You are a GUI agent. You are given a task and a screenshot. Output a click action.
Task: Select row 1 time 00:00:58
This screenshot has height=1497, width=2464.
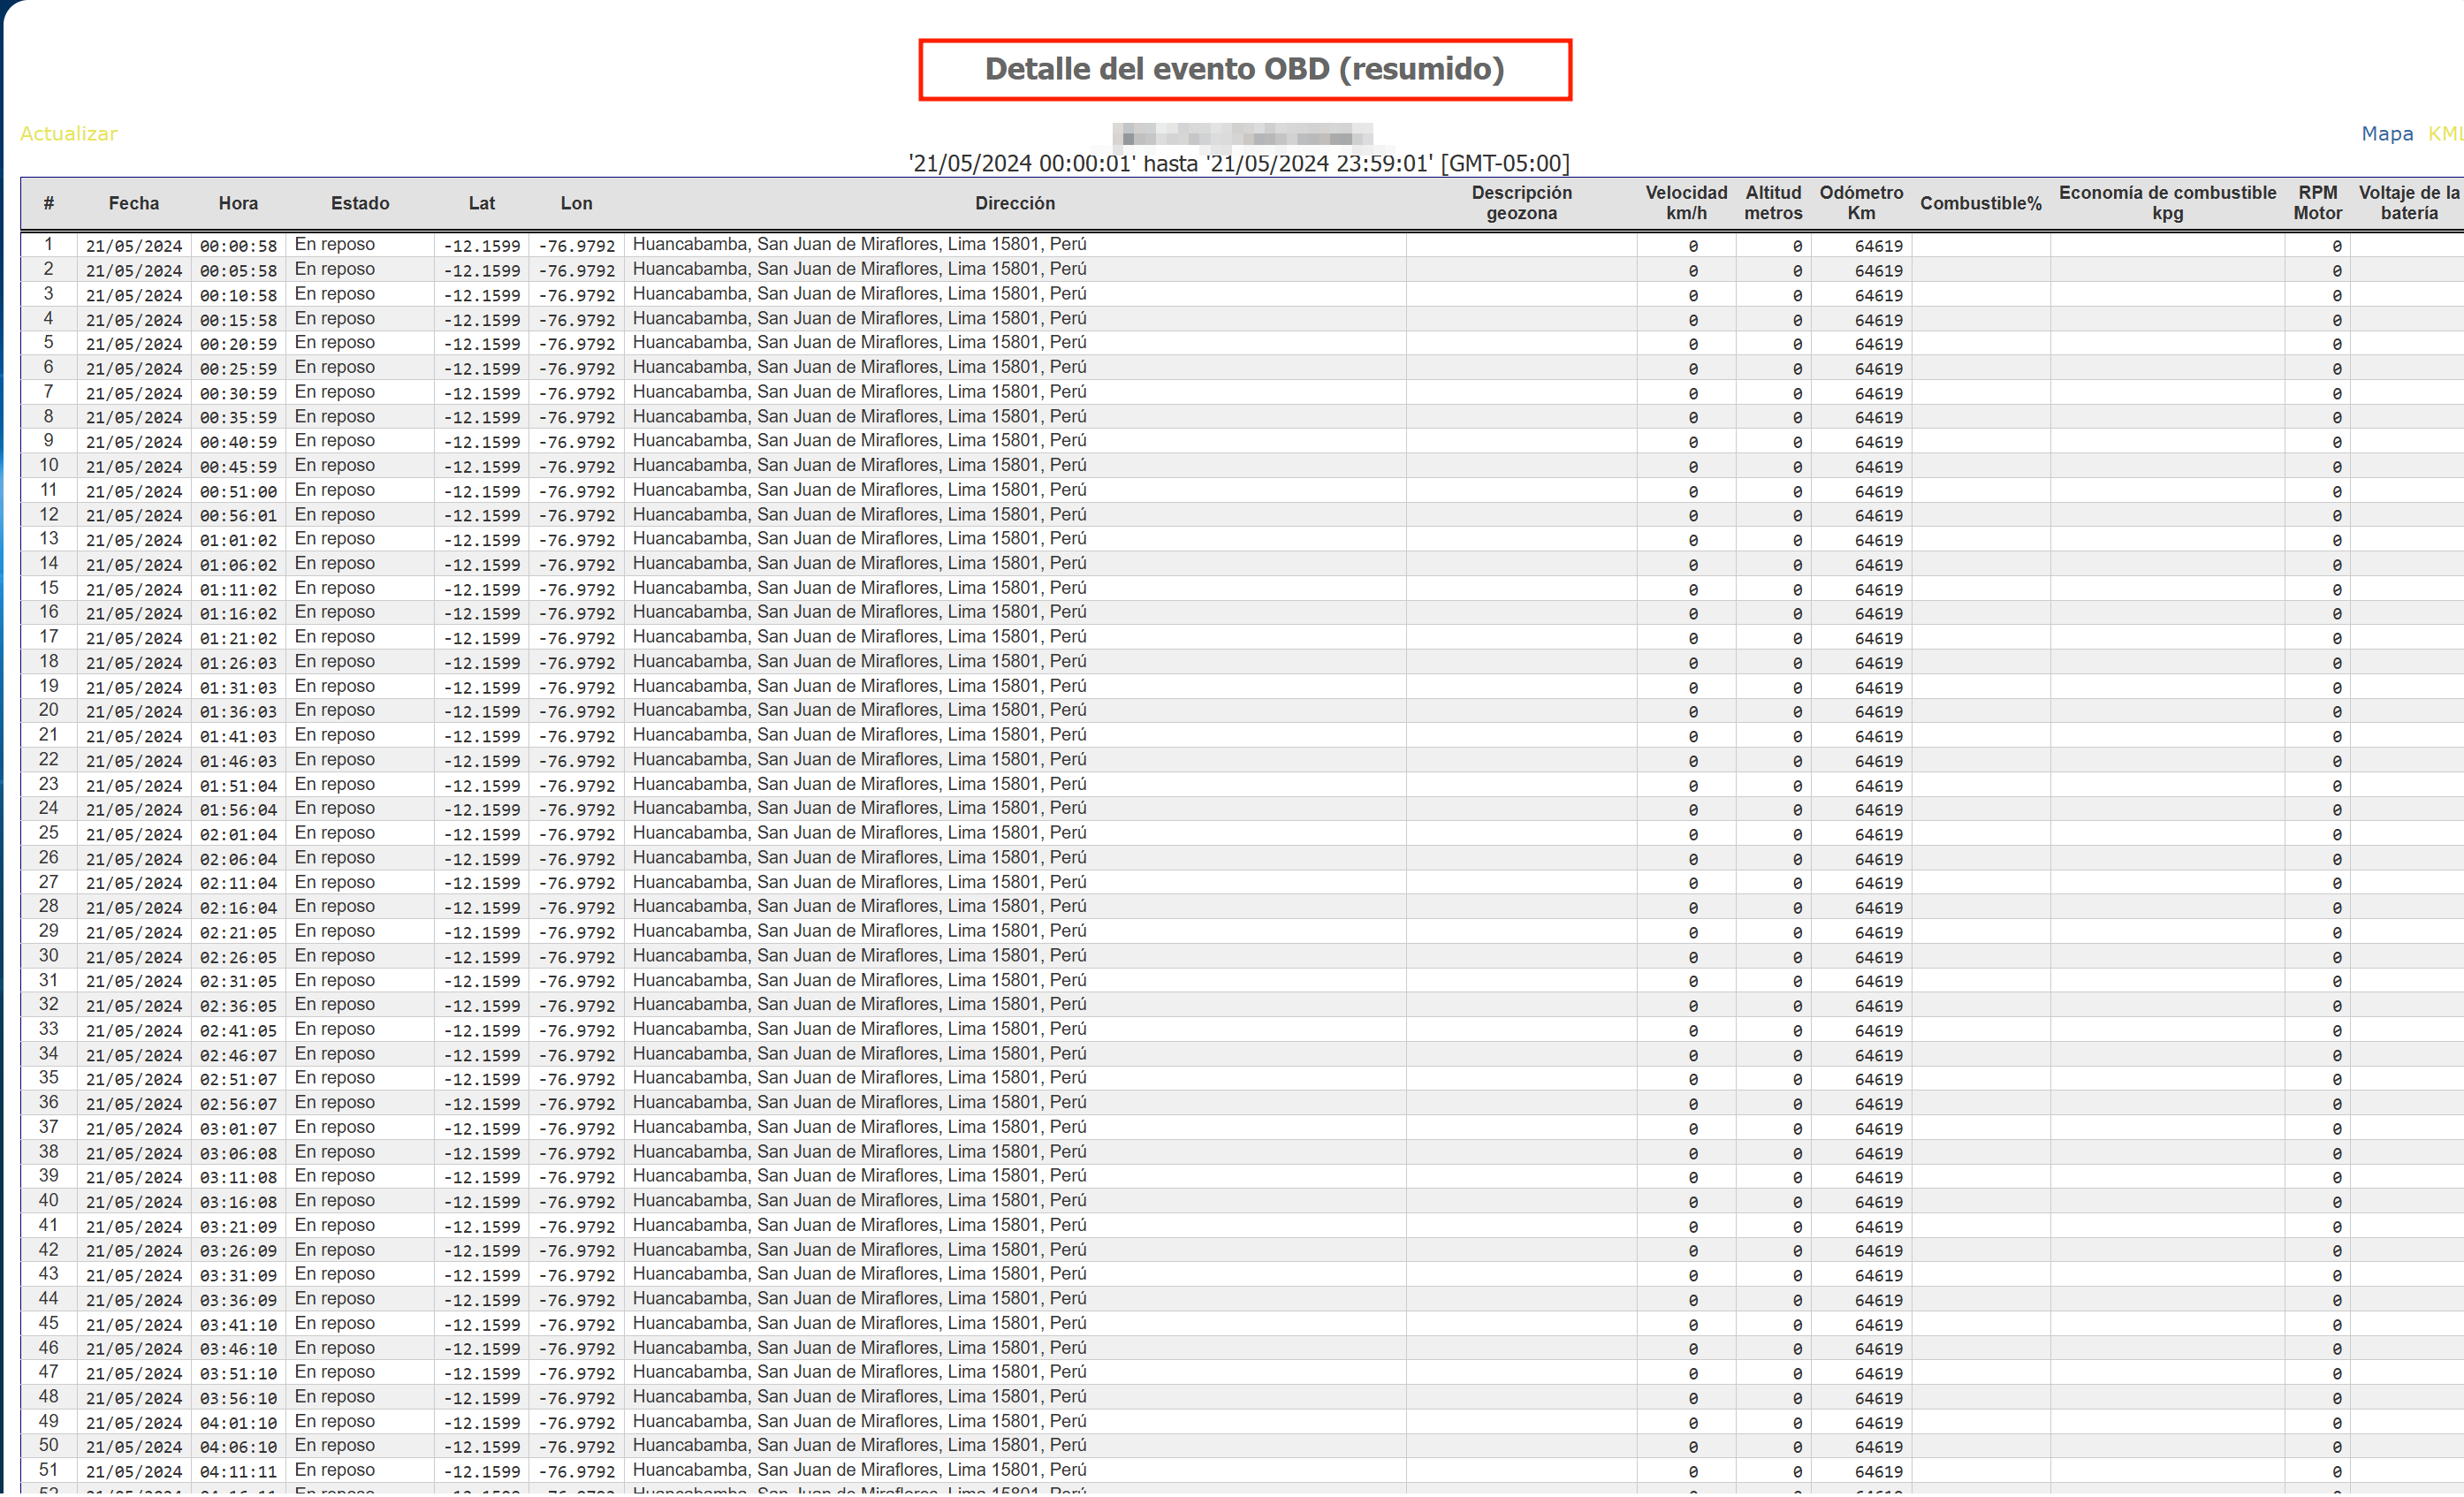pos(238,246)
